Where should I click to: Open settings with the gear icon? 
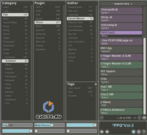pos(139,132)
